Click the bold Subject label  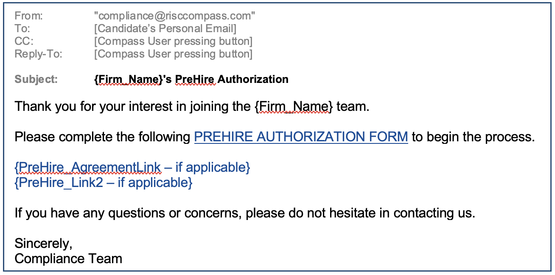(36, 79)
